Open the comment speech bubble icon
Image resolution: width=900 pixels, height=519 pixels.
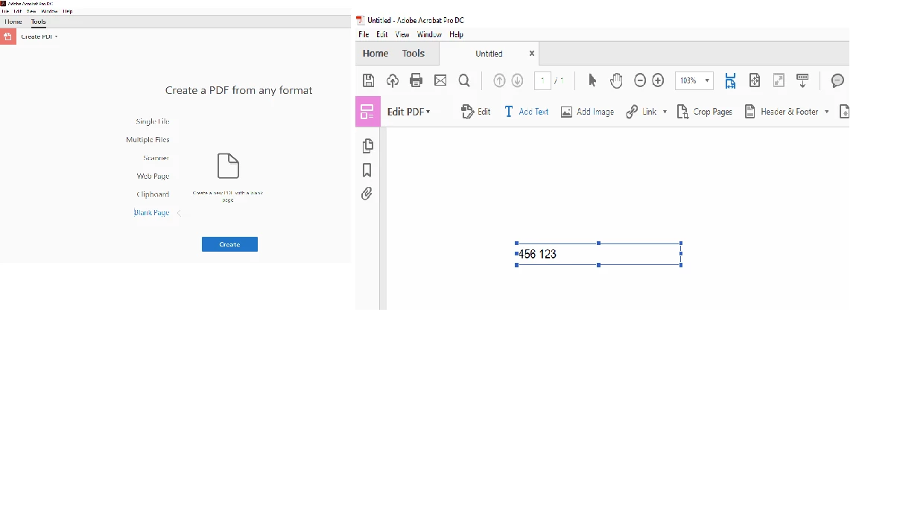pyautogui.click(x=837, y=80)
